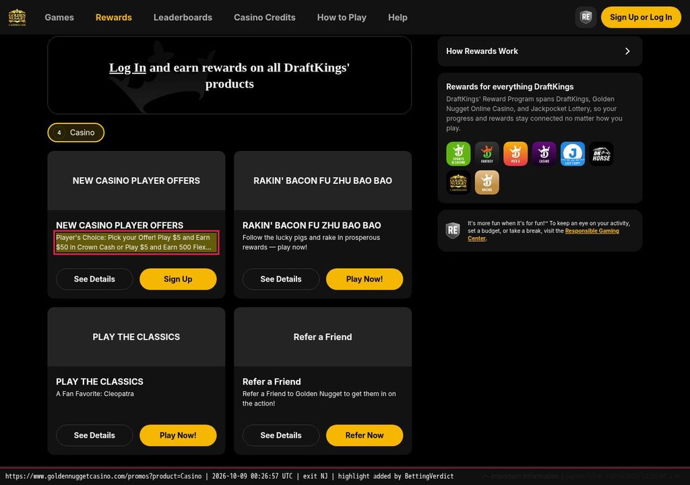Click the How Rewards Work label

coord(482,51)
